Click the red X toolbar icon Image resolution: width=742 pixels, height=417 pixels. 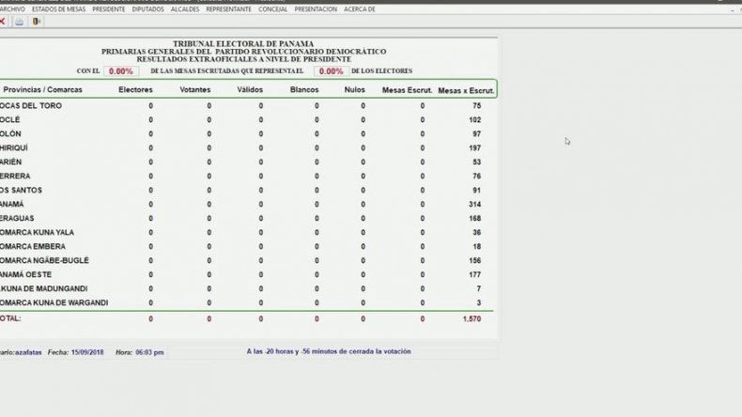point(3,22)
